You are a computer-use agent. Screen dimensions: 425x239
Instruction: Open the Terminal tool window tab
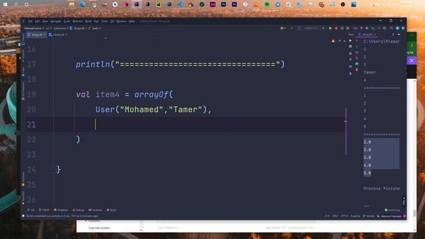tap(96, 210)
